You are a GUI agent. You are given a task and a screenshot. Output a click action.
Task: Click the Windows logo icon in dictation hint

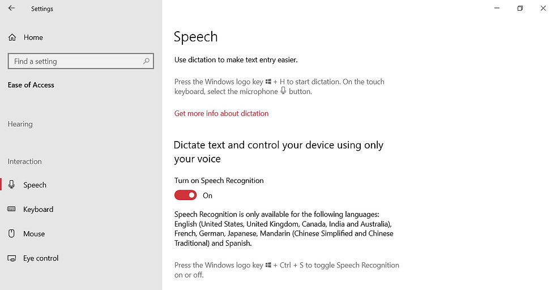click(x=268, y=82)
